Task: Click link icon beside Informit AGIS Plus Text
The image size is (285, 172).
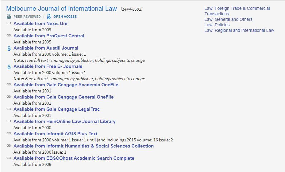Action: click(9, 133)
